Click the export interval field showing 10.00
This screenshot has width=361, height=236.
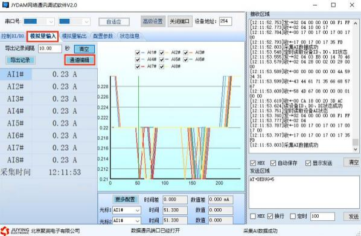point(50,48)
